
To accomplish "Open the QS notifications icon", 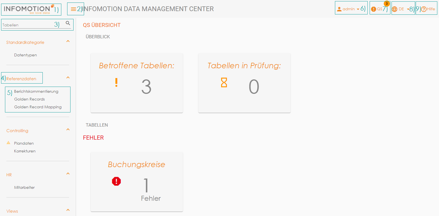I will point(374,9).
